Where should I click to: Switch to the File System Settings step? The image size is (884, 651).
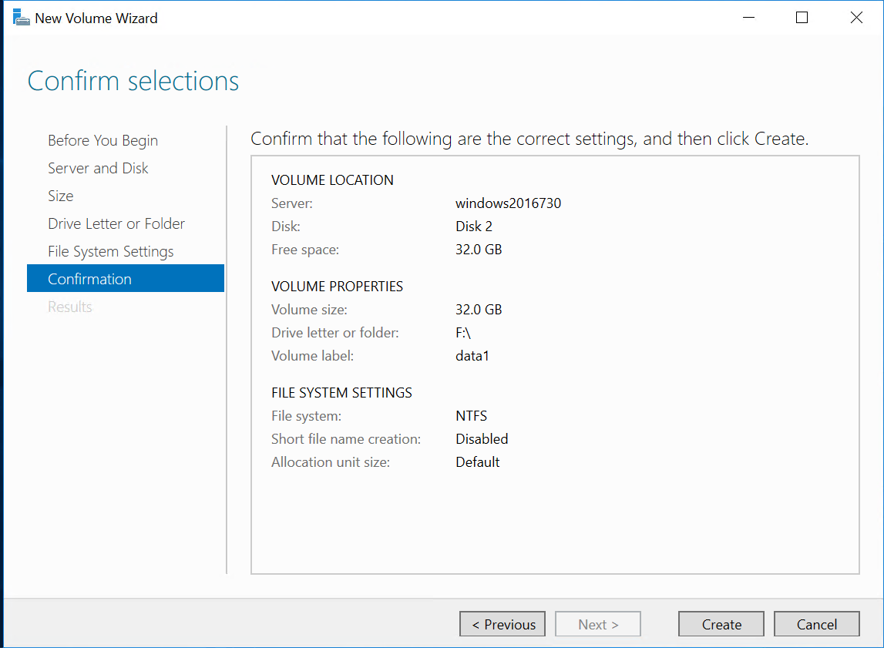pyautogui.click(x=111, y=251)
